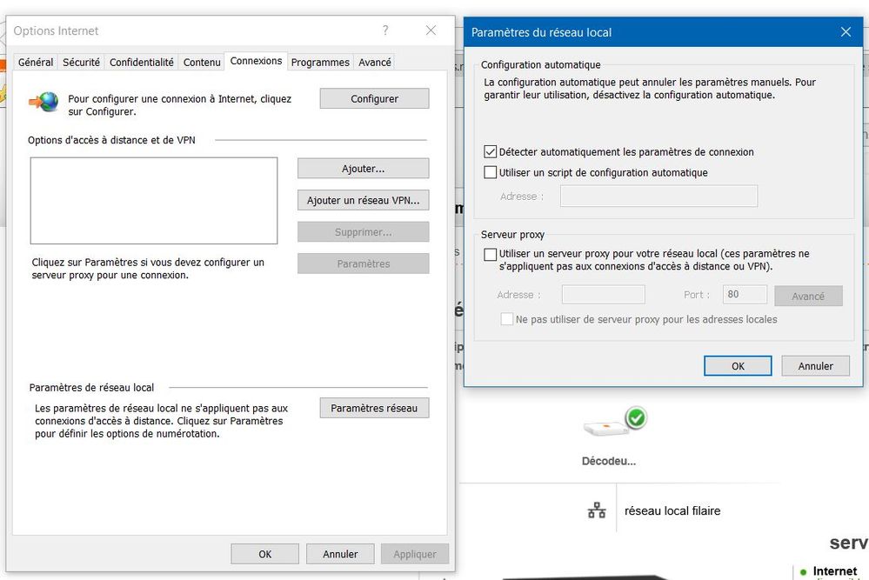Click the script Adresse input field

tap(659, 197)
